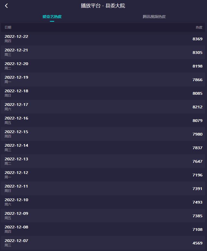Open the 2022-12-16 entry
Viewport: 207px width, 251px height.
(103, 120)
